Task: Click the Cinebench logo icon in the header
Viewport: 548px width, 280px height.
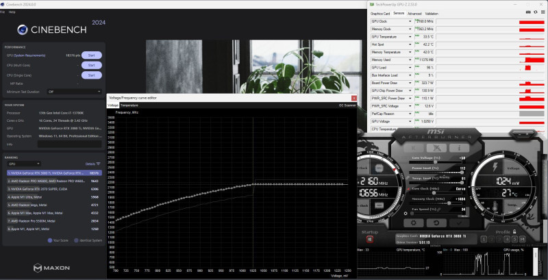Action: (23, 29)
